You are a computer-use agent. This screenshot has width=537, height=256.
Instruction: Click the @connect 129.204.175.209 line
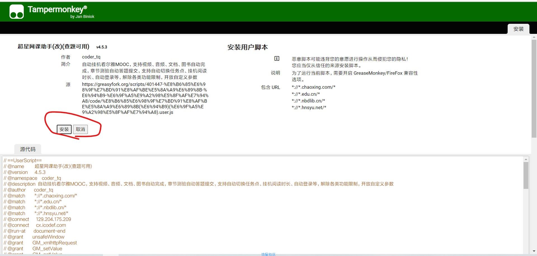(37, 219)
